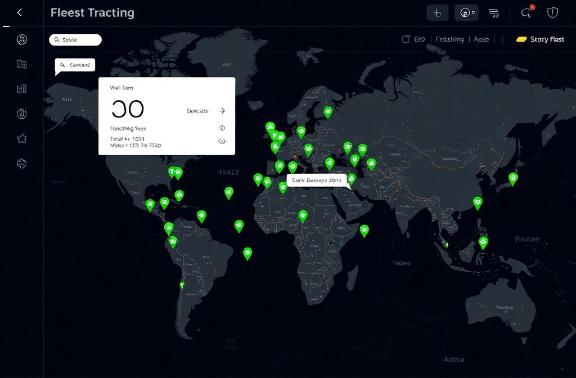The height and width of the screenshot is (378, 576).
Task: Click the 'Fleest Tracting' page title
Action: pyautogui.click(x=93, y=13)
